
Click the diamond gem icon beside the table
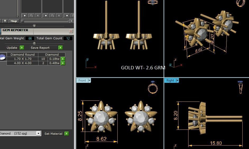3,57
